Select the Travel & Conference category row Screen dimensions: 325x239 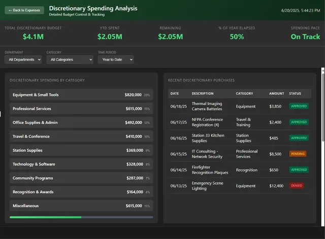[x=81, y=136]
